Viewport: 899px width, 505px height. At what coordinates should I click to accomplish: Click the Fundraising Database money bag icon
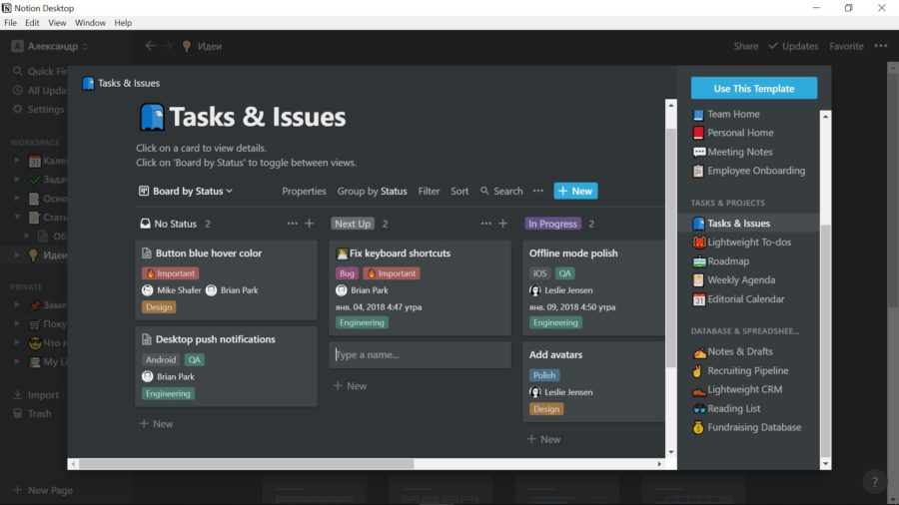pos(698,428)
